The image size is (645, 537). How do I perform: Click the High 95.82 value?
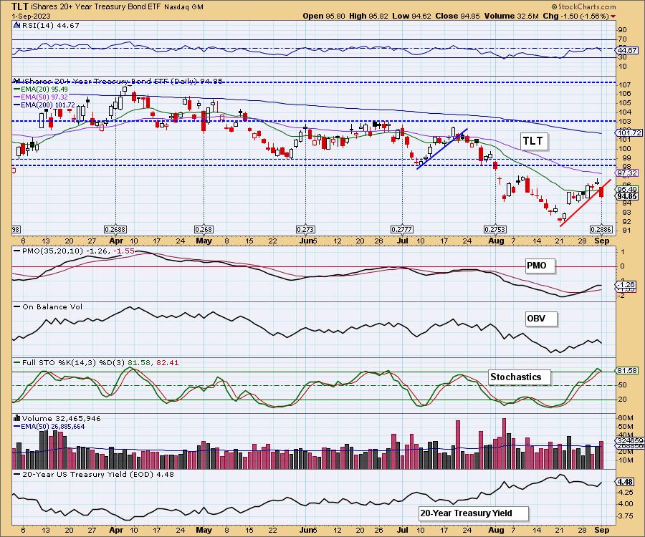tap(368, 16)
